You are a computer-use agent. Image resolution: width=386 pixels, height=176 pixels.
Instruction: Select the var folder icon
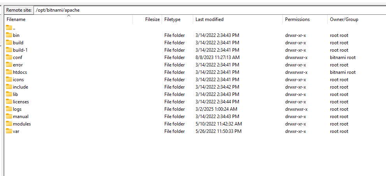[x=9, y=131]
